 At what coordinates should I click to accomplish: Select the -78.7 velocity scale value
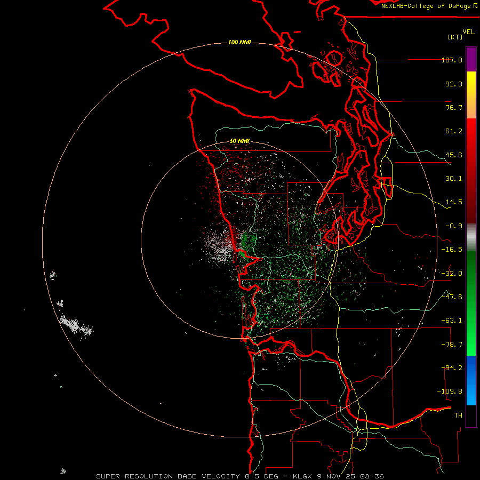pos(452,345)
